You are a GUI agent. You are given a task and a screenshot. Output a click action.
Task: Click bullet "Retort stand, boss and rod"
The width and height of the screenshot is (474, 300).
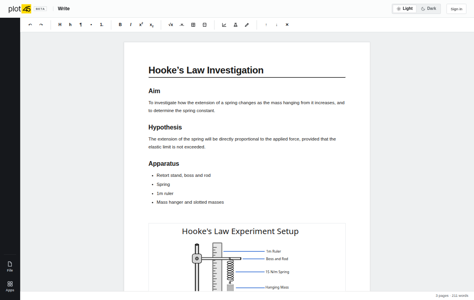[184, 175]
